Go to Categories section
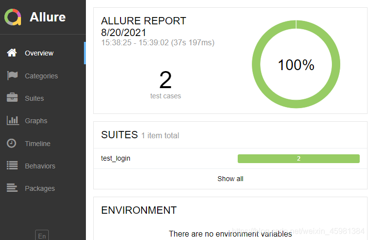 [x=43, y=76]
